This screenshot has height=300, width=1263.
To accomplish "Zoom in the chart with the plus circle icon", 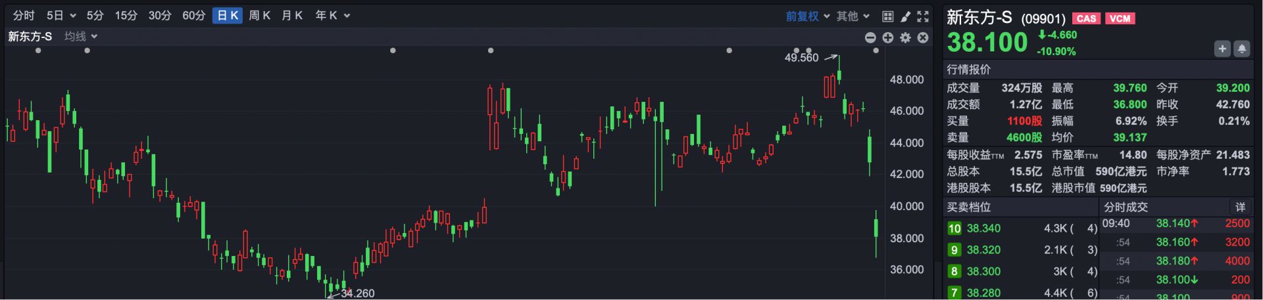I will pyautogui.click(x=888, y=37).
